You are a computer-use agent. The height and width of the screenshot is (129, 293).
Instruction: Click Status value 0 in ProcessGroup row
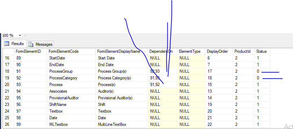click(262, 71)
